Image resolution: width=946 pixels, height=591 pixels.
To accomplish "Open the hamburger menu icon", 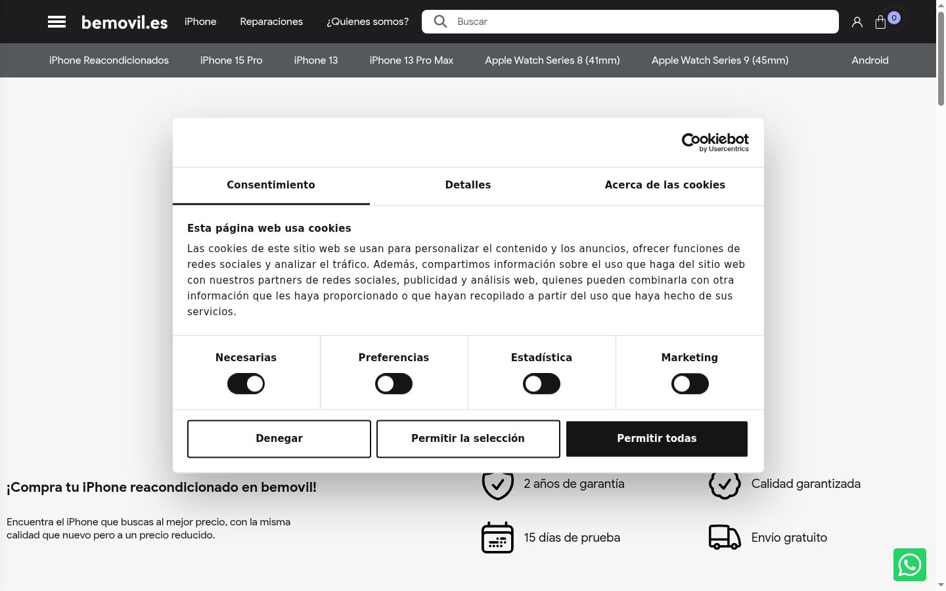I will pos(57,22).
